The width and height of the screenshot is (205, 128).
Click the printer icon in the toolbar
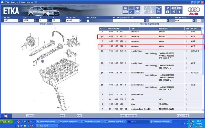click(x=125, y=8)
